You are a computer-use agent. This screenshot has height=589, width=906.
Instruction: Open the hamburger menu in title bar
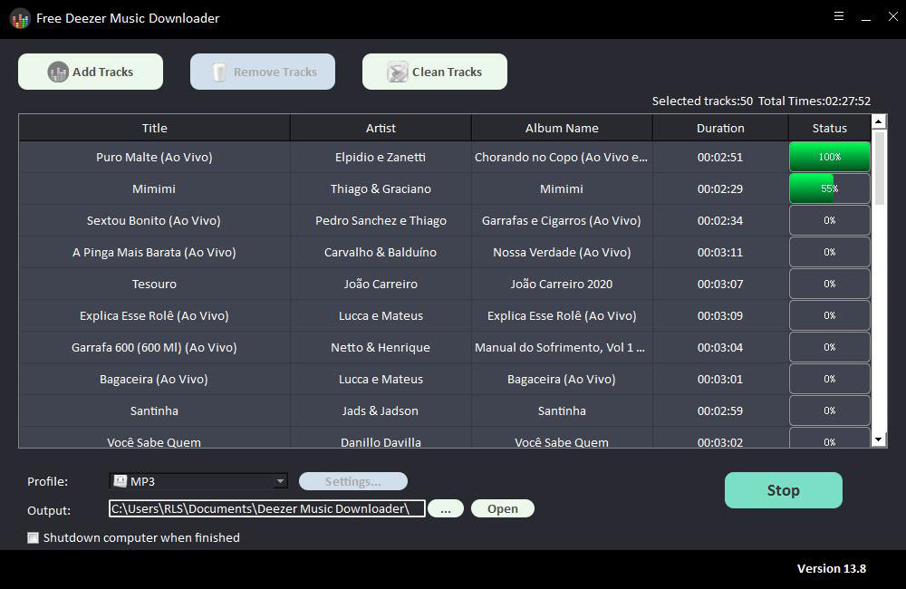point(839,16)
